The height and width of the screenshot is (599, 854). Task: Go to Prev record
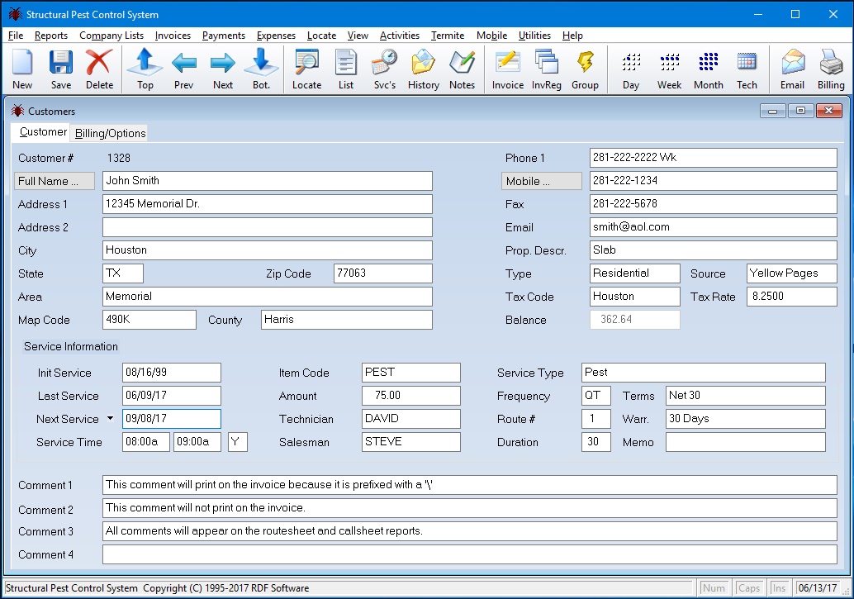(x=184, y=69)
